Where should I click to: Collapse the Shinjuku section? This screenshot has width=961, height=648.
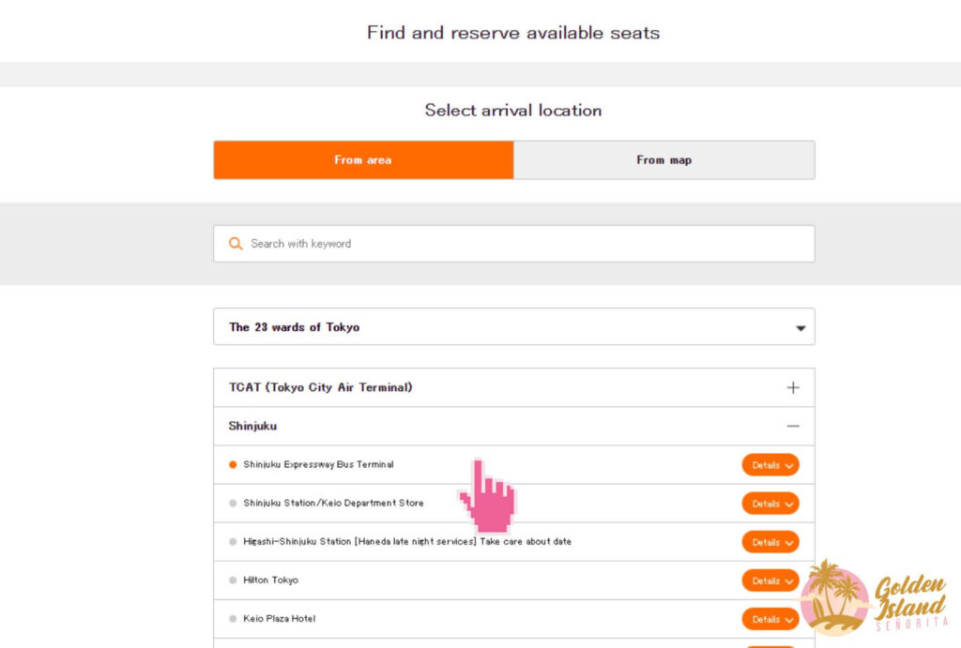tap(253, 426)
